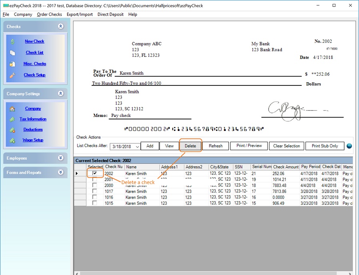The image size is (359, 275).
Task: Click the icon beside Misc. Checks
Action: tap(12, 64)
